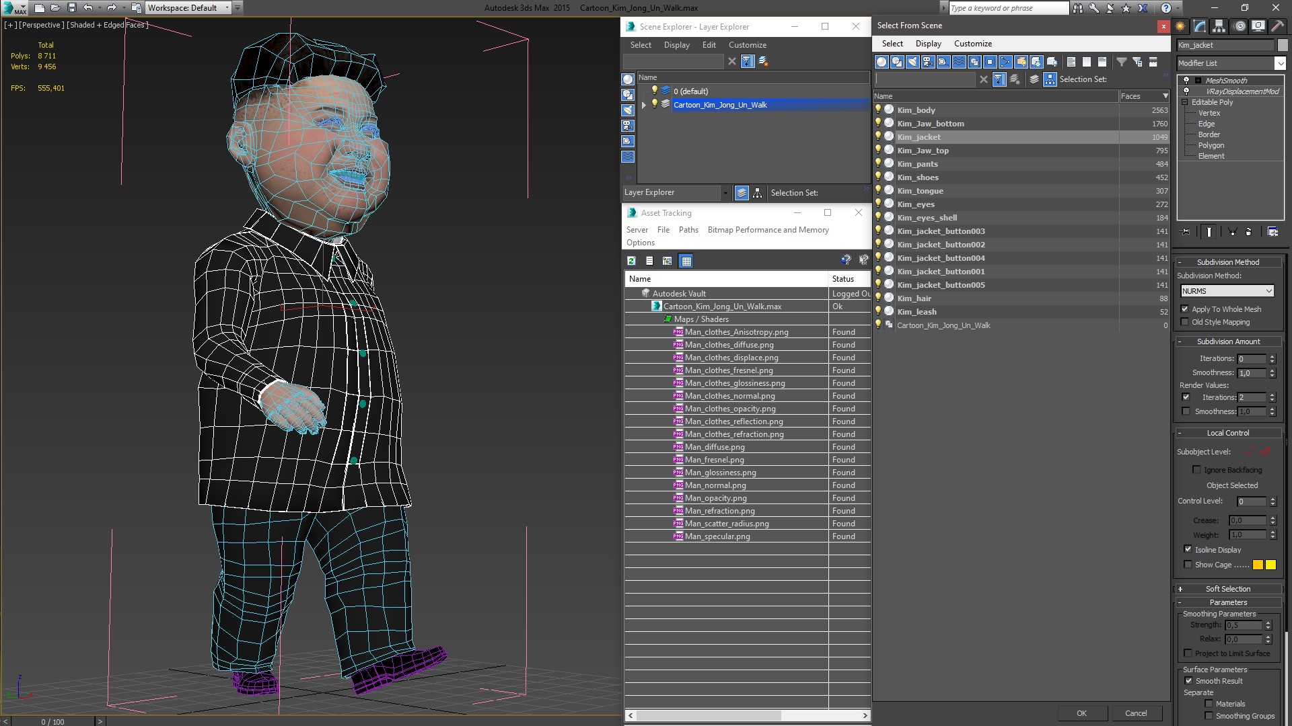The width and height of the screenshot is (1292, 726).
Task: Click the Autodesk Exchange X icon
Action: point(1143,8)
